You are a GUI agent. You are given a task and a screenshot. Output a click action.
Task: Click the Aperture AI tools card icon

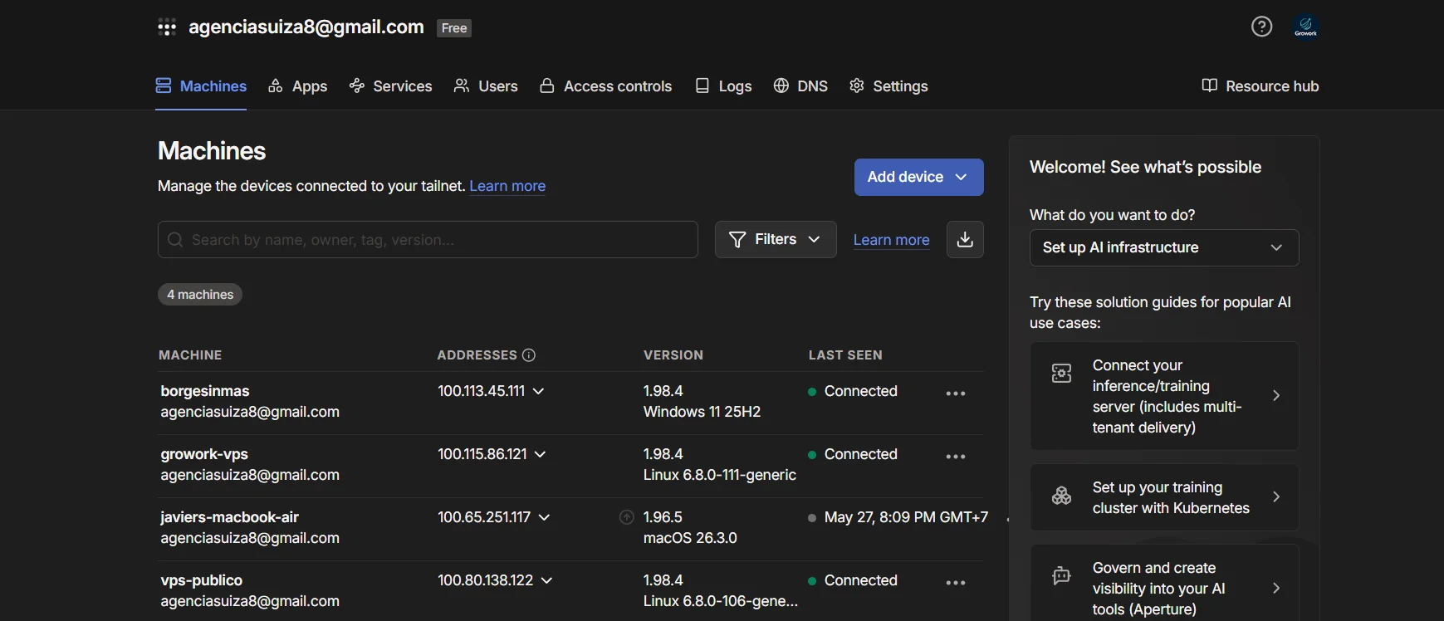(x=1061, y=575)
